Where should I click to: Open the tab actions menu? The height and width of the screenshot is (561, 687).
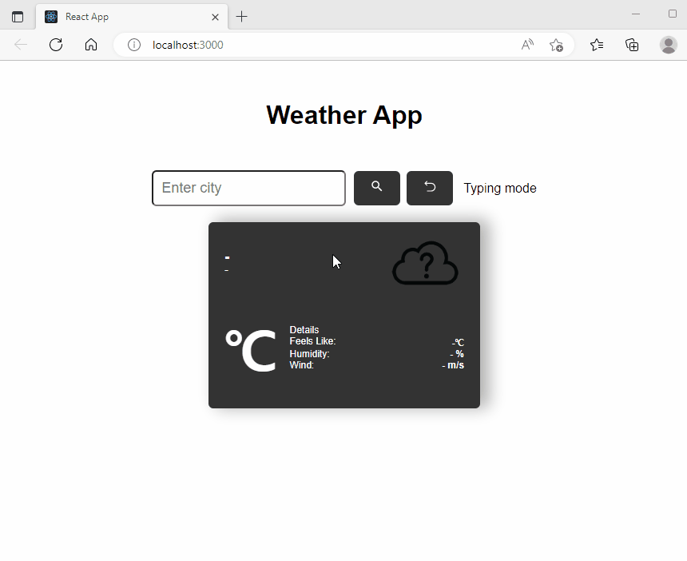(x=18, y=17)
